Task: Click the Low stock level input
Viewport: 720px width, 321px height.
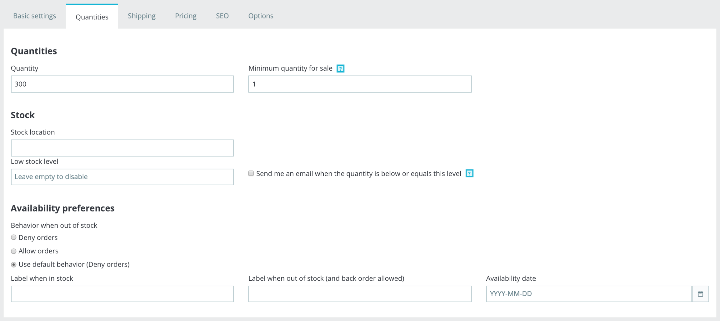Action: (122, 177)
